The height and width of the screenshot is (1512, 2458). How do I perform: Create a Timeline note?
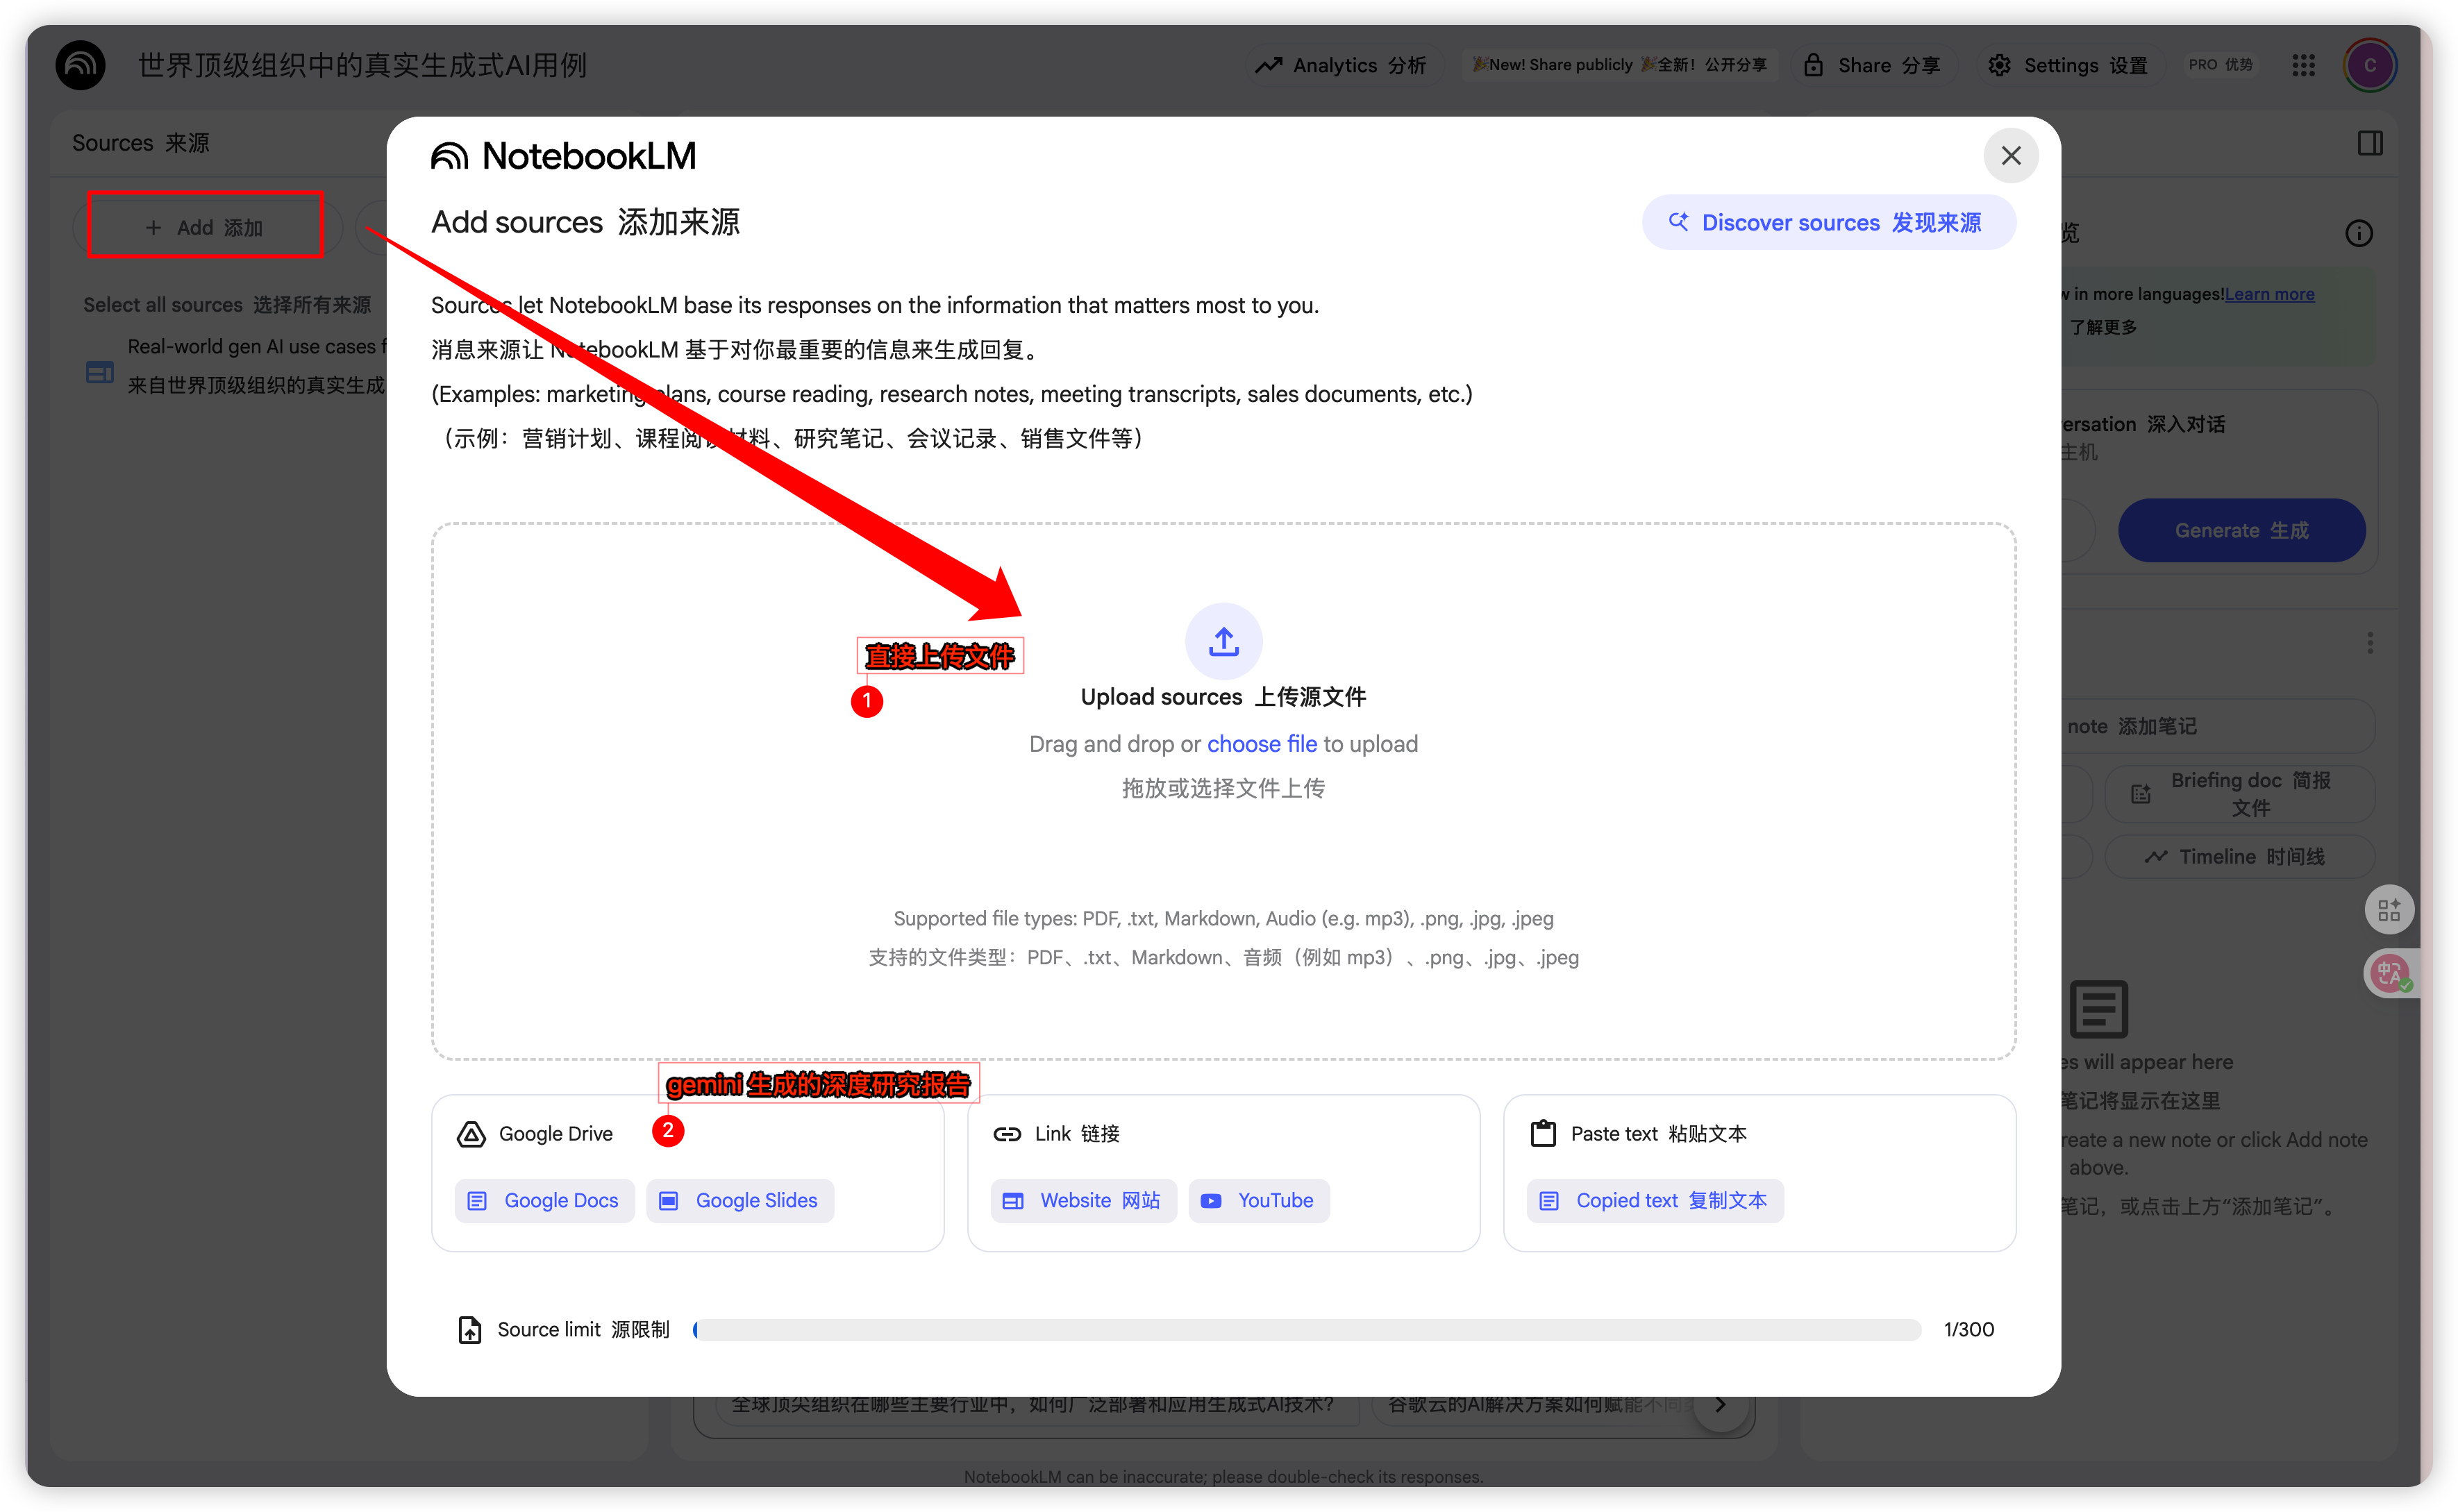2239,857
